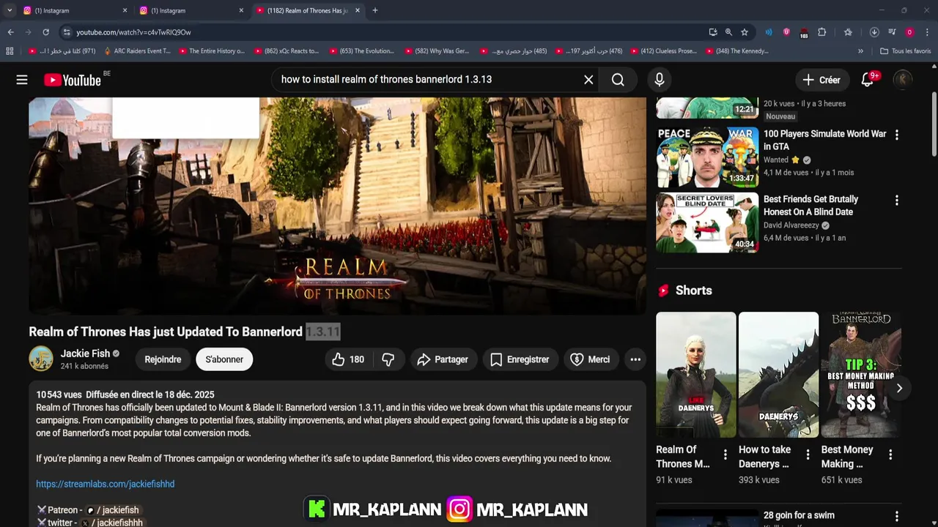
Task: Click the Partager share button
Action: point(443,359)
